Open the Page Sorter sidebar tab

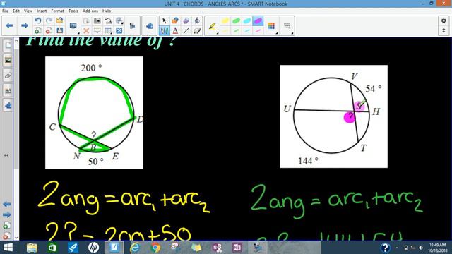(8, 45)
